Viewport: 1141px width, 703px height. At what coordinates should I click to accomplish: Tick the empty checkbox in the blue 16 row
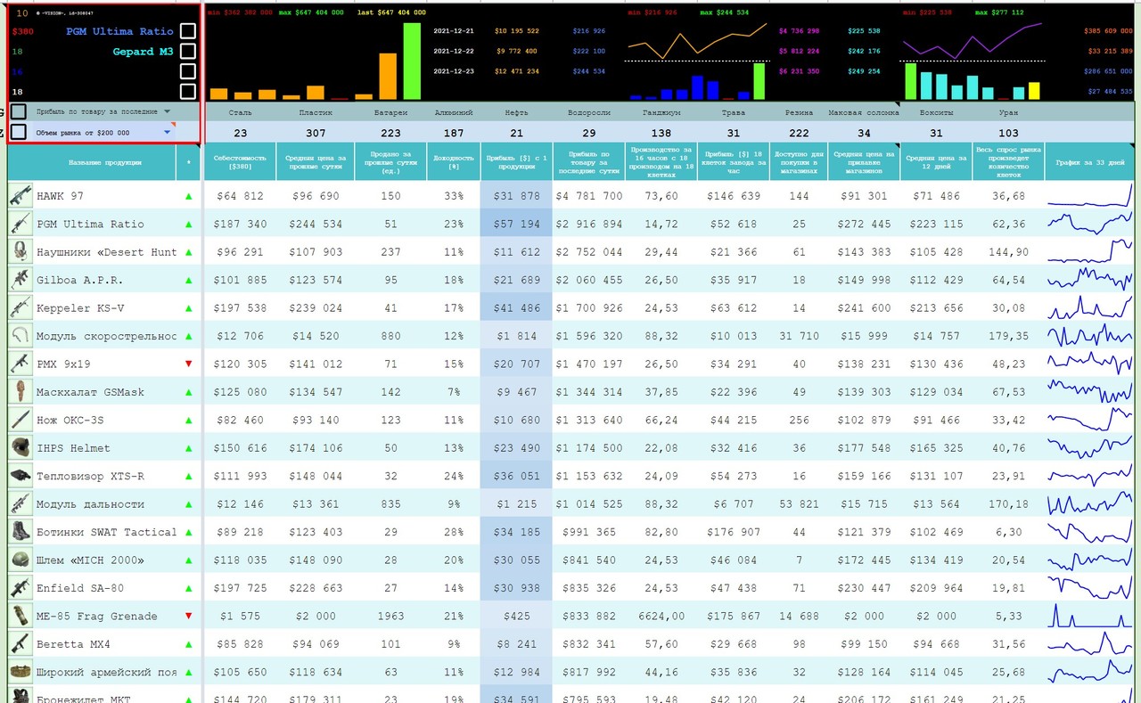click(x=188, y=71)
